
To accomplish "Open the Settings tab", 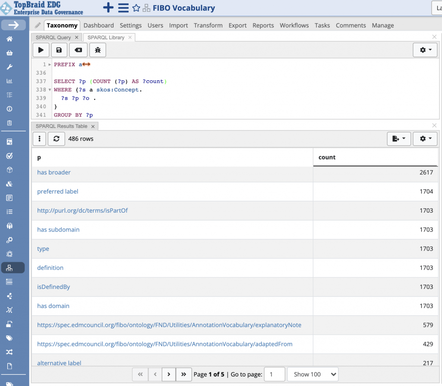I will coord(131,25).
